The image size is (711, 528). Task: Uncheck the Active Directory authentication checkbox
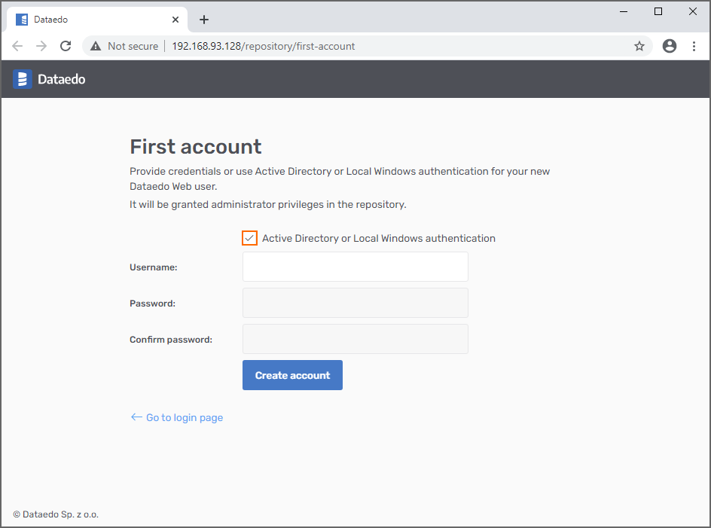click(x=250, y=238)
